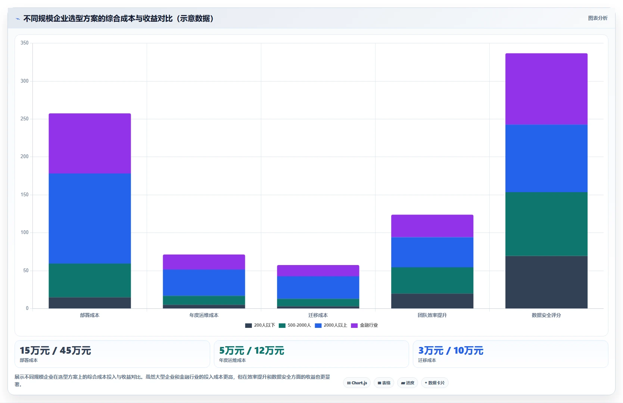This screenshot has height=403, width=623.
Task: Click the green segment of 迁移成本 bar
Action: point(318,303)
